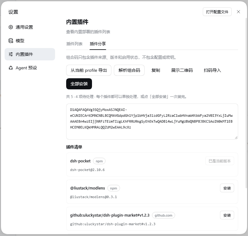Click the database icon beside 模型
The image size is (248, 236).
tap(10, 41)
